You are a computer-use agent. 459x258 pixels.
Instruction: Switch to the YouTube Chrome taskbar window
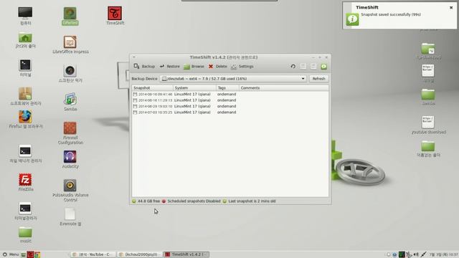click(93, 254)
